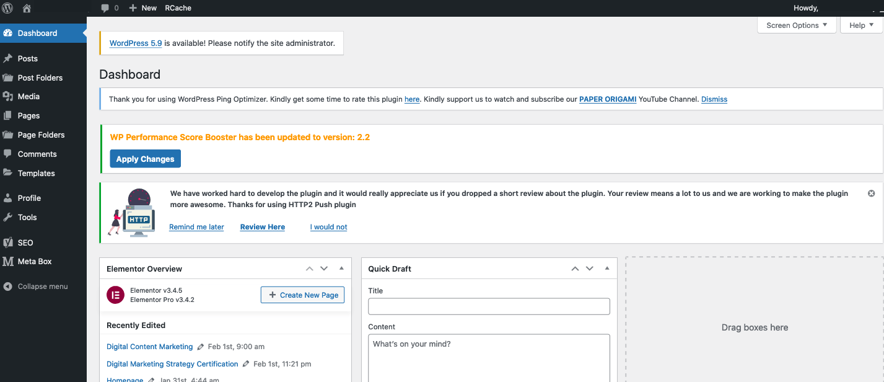
Task: Collapse the Elementor Overview panel
Action: (341, 269)
